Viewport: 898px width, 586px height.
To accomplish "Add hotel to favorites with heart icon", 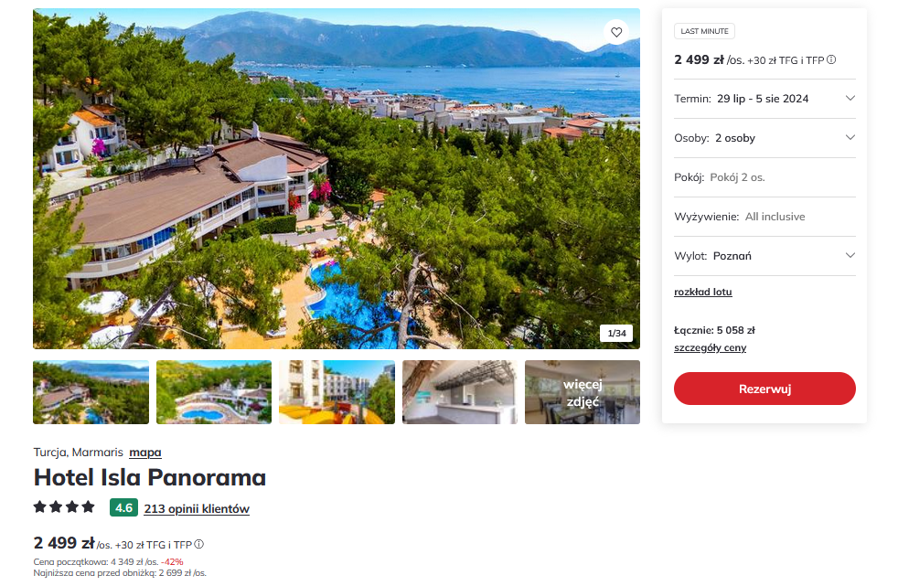I will point(616,32).
